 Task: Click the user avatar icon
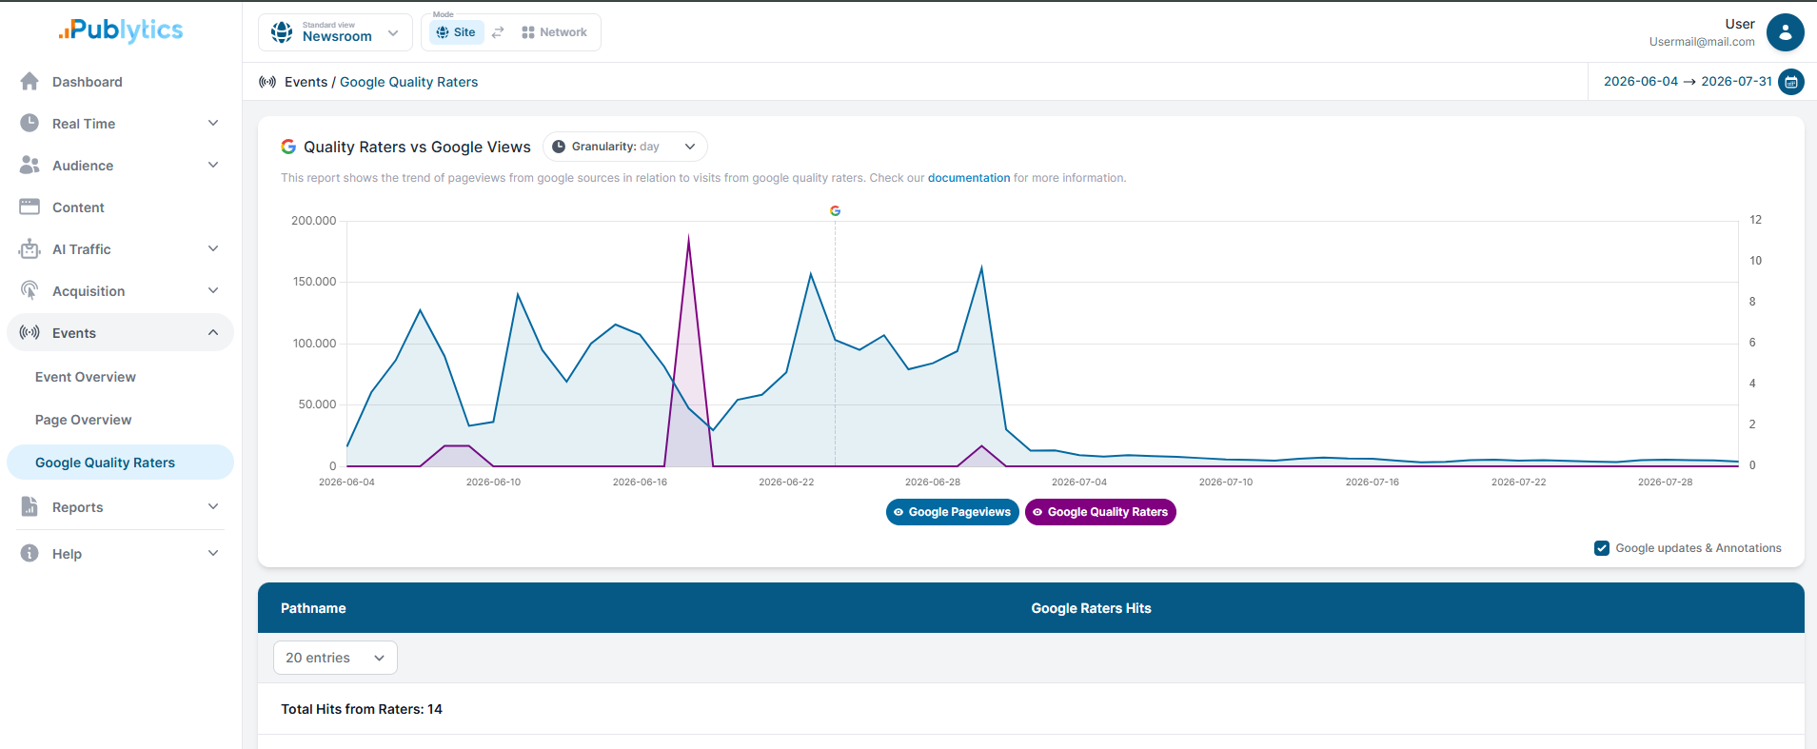[1785, 32]
